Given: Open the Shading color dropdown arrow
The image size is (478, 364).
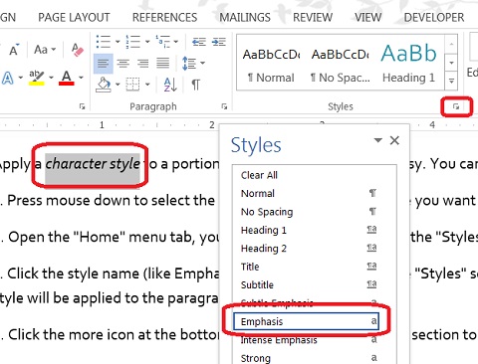Looking at the screenshot, I should [x=118, y=85].
